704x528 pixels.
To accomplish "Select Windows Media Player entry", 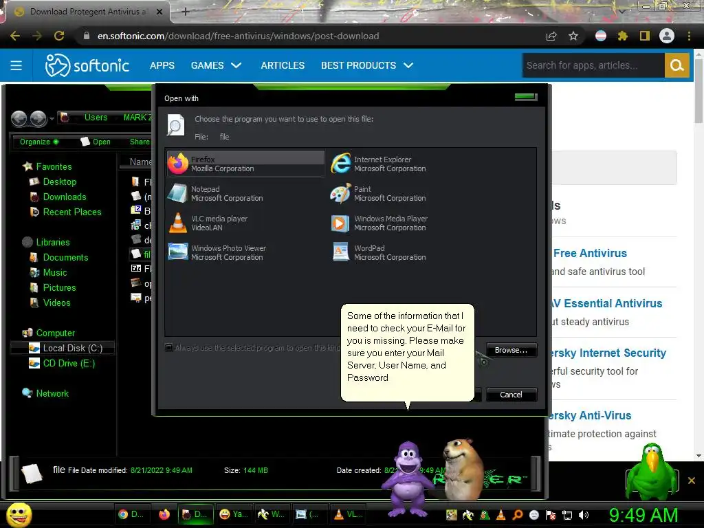I will click(379, 223).
